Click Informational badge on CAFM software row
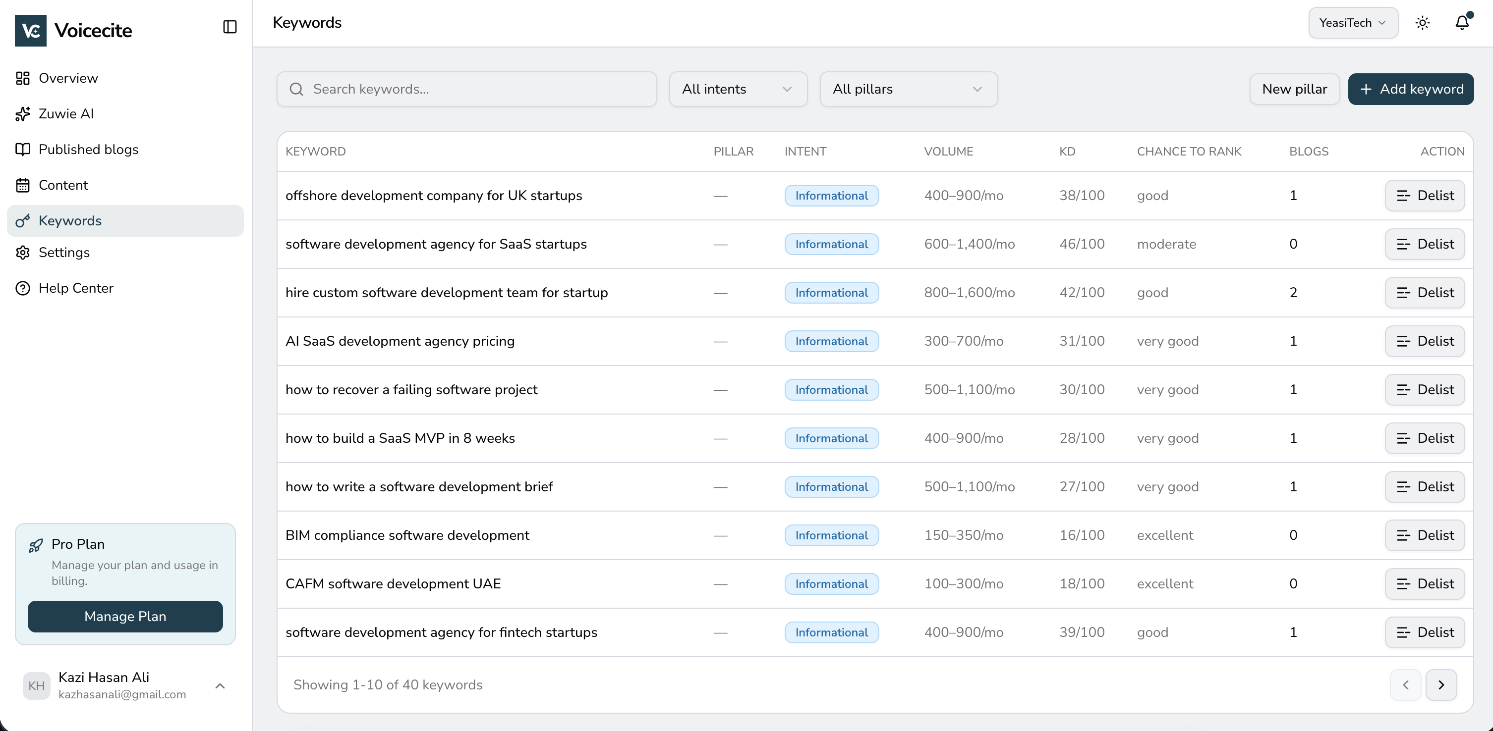Image resolution: width=1493 pixels, height=731 pixels. click(831, 584)
